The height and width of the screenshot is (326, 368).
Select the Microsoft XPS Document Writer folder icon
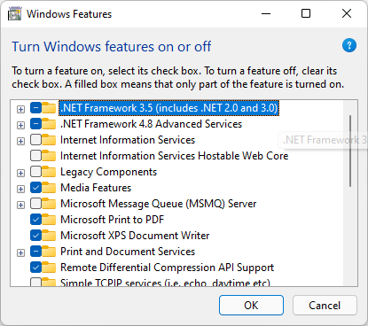tap(49, 236)
